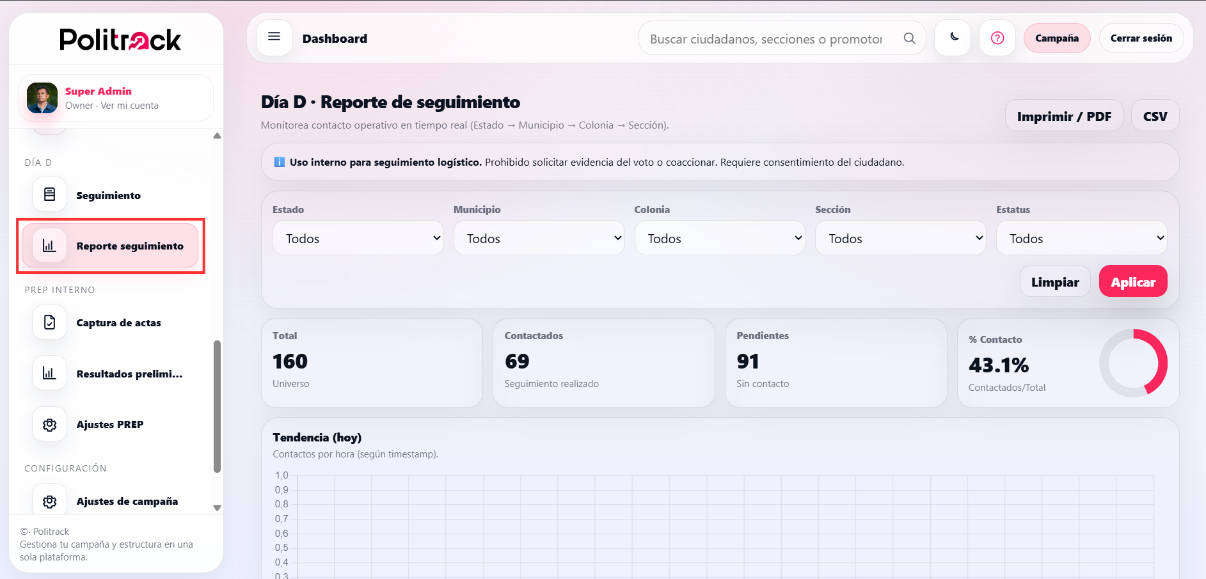Open Ajustes PREP gear icon

tap(49, 424)
